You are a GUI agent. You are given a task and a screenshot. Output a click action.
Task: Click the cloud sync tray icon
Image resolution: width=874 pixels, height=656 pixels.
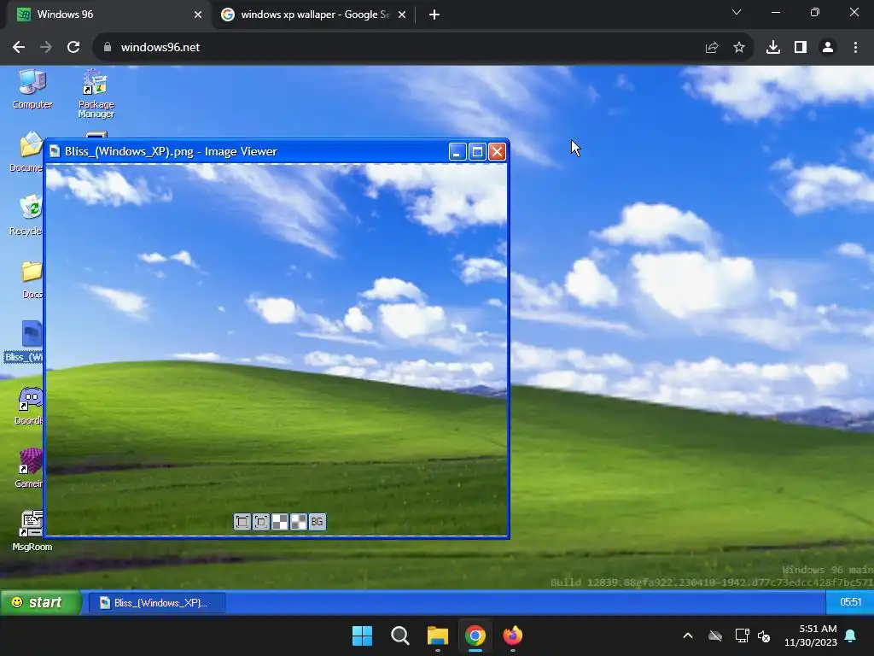(715, 635)
